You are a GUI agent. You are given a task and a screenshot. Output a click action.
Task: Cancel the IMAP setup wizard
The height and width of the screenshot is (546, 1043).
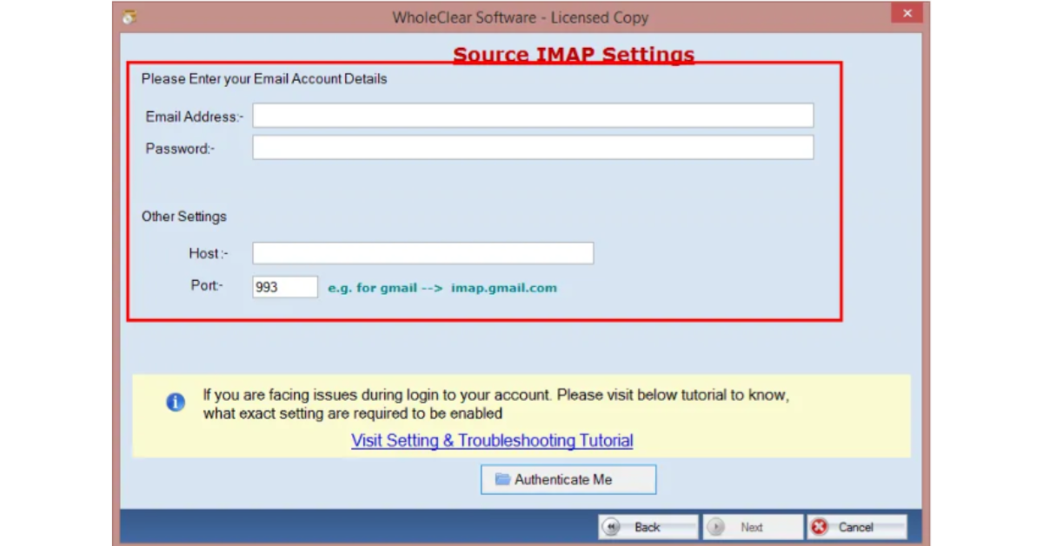pos(857,527)
